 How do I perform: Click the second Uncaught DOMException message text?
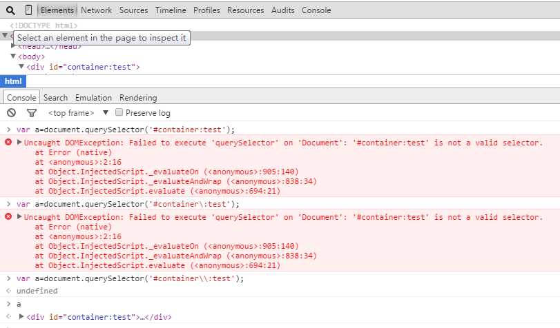click(283, 217)
